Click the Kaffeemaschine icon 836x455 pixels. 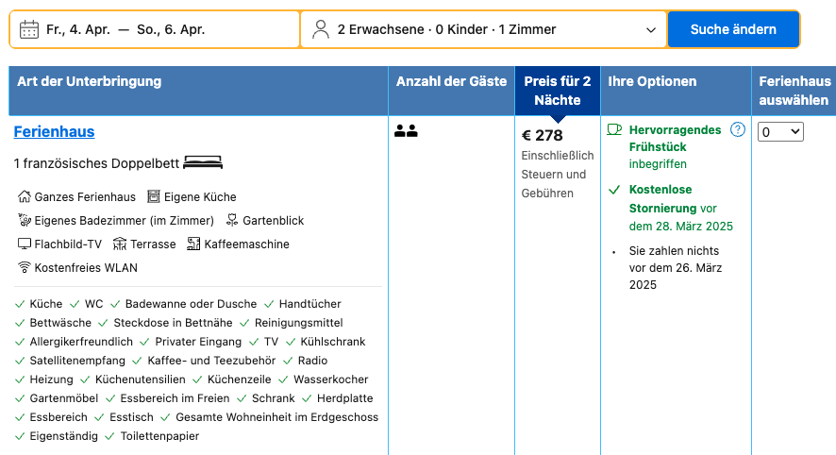(193, 244)
